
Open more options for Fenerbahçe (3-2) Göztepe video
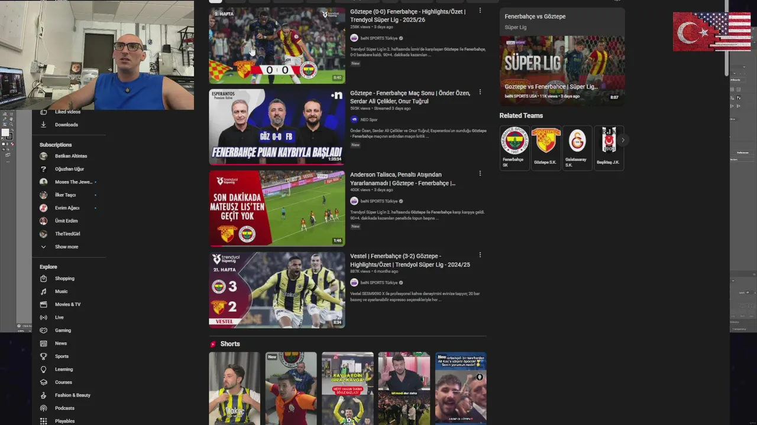tap(480, 255)
